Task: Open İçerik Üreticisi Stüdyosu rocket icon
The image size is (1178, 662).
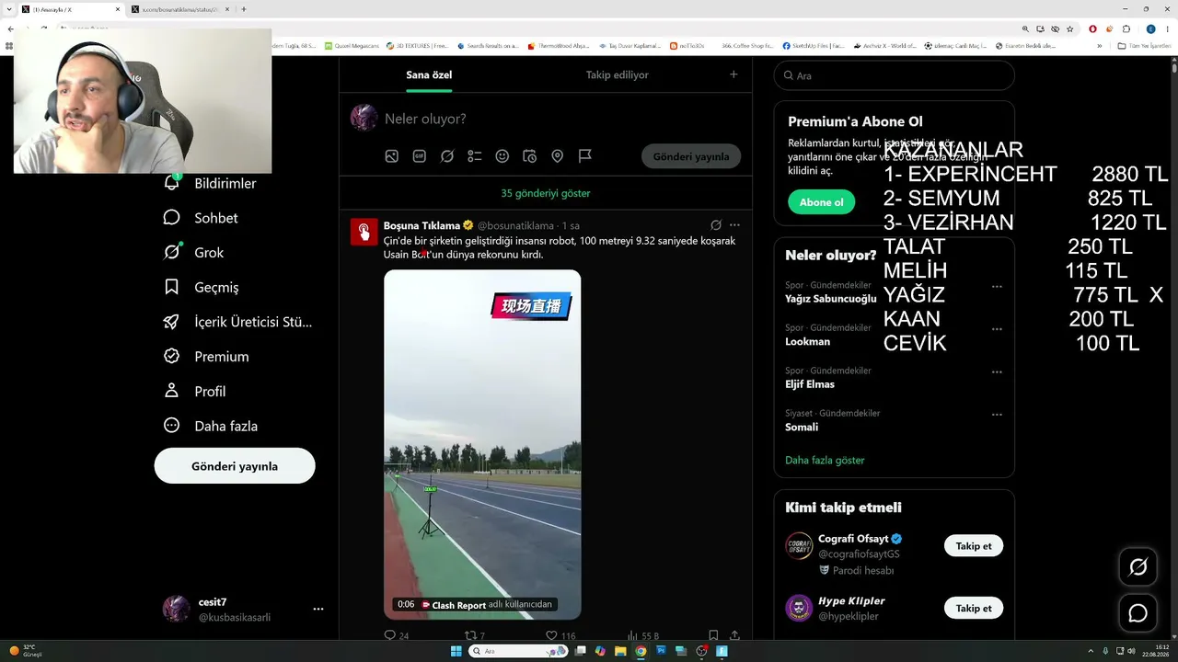Action: click(x=171, y=322)
